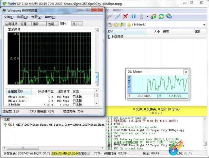The height and width of the screenshot is (158, 209).
Task: Open the Task Manager 文件(F) menu
Action: point(8,17)
